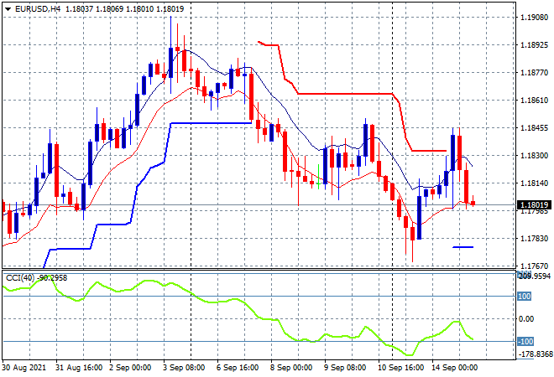Screen dimensions: 554x377
Task: Click the 10 Sep 16:00 time label
Action: tap(400, 368)
